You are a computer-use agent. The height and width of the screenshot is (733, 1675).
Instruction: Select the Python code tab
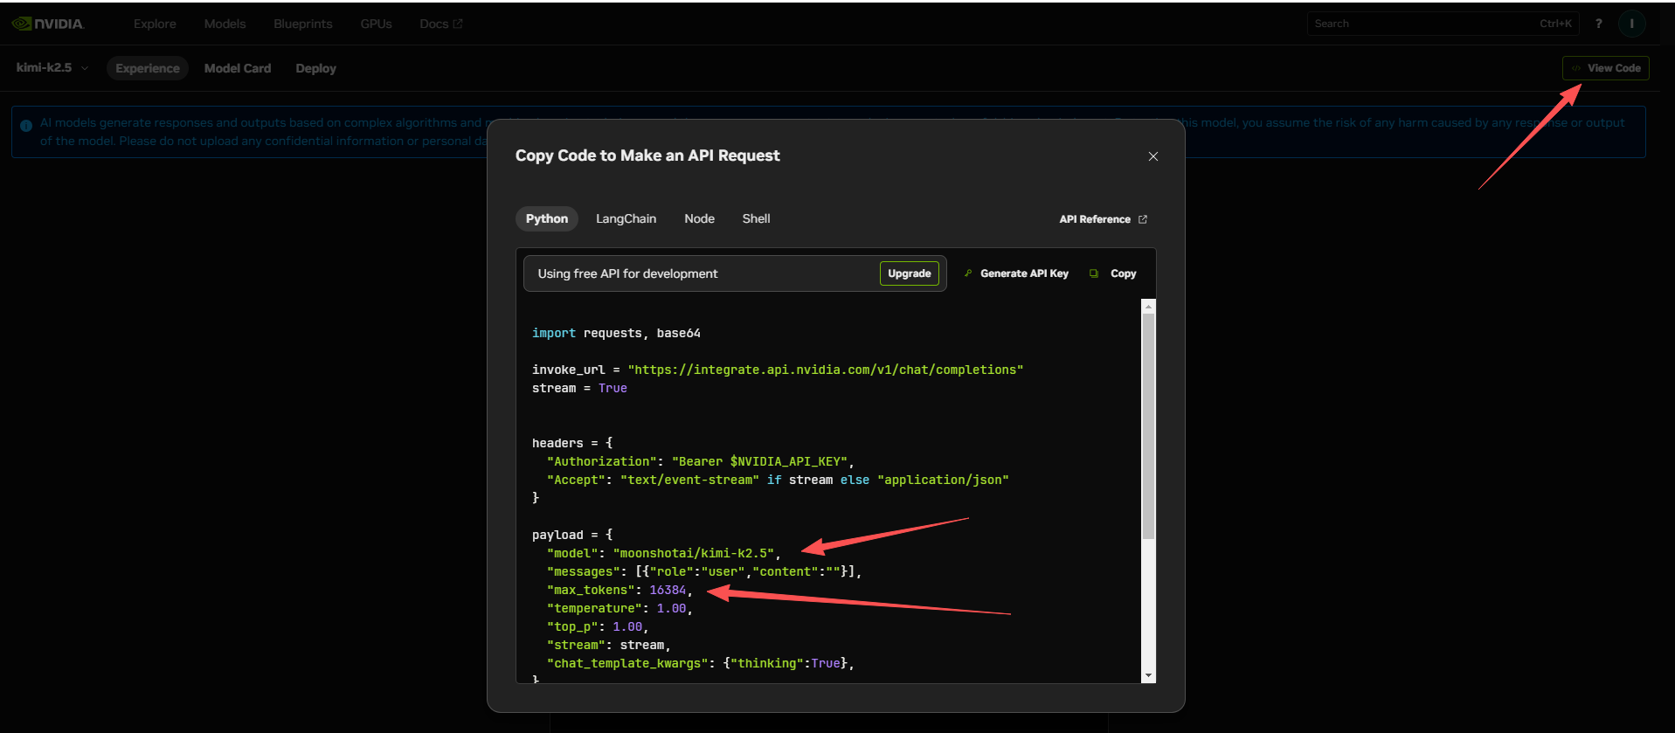(547, 218)
